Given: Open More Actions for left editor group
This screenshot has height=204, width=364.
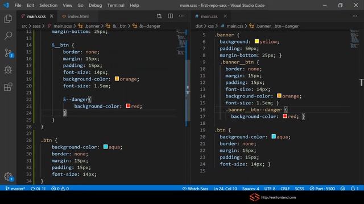Looking at the screenshot, I should [x=181, y=16].
